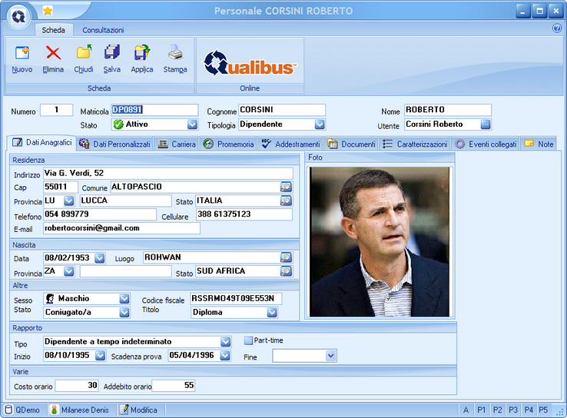Expand the Sesso Maschio dropdown
The height and width of the screenshot is (418, 567).
coord(124,299)
